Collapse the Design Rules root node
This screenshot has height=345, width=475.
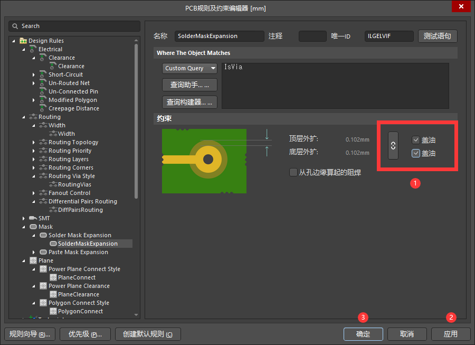(13, 41)
